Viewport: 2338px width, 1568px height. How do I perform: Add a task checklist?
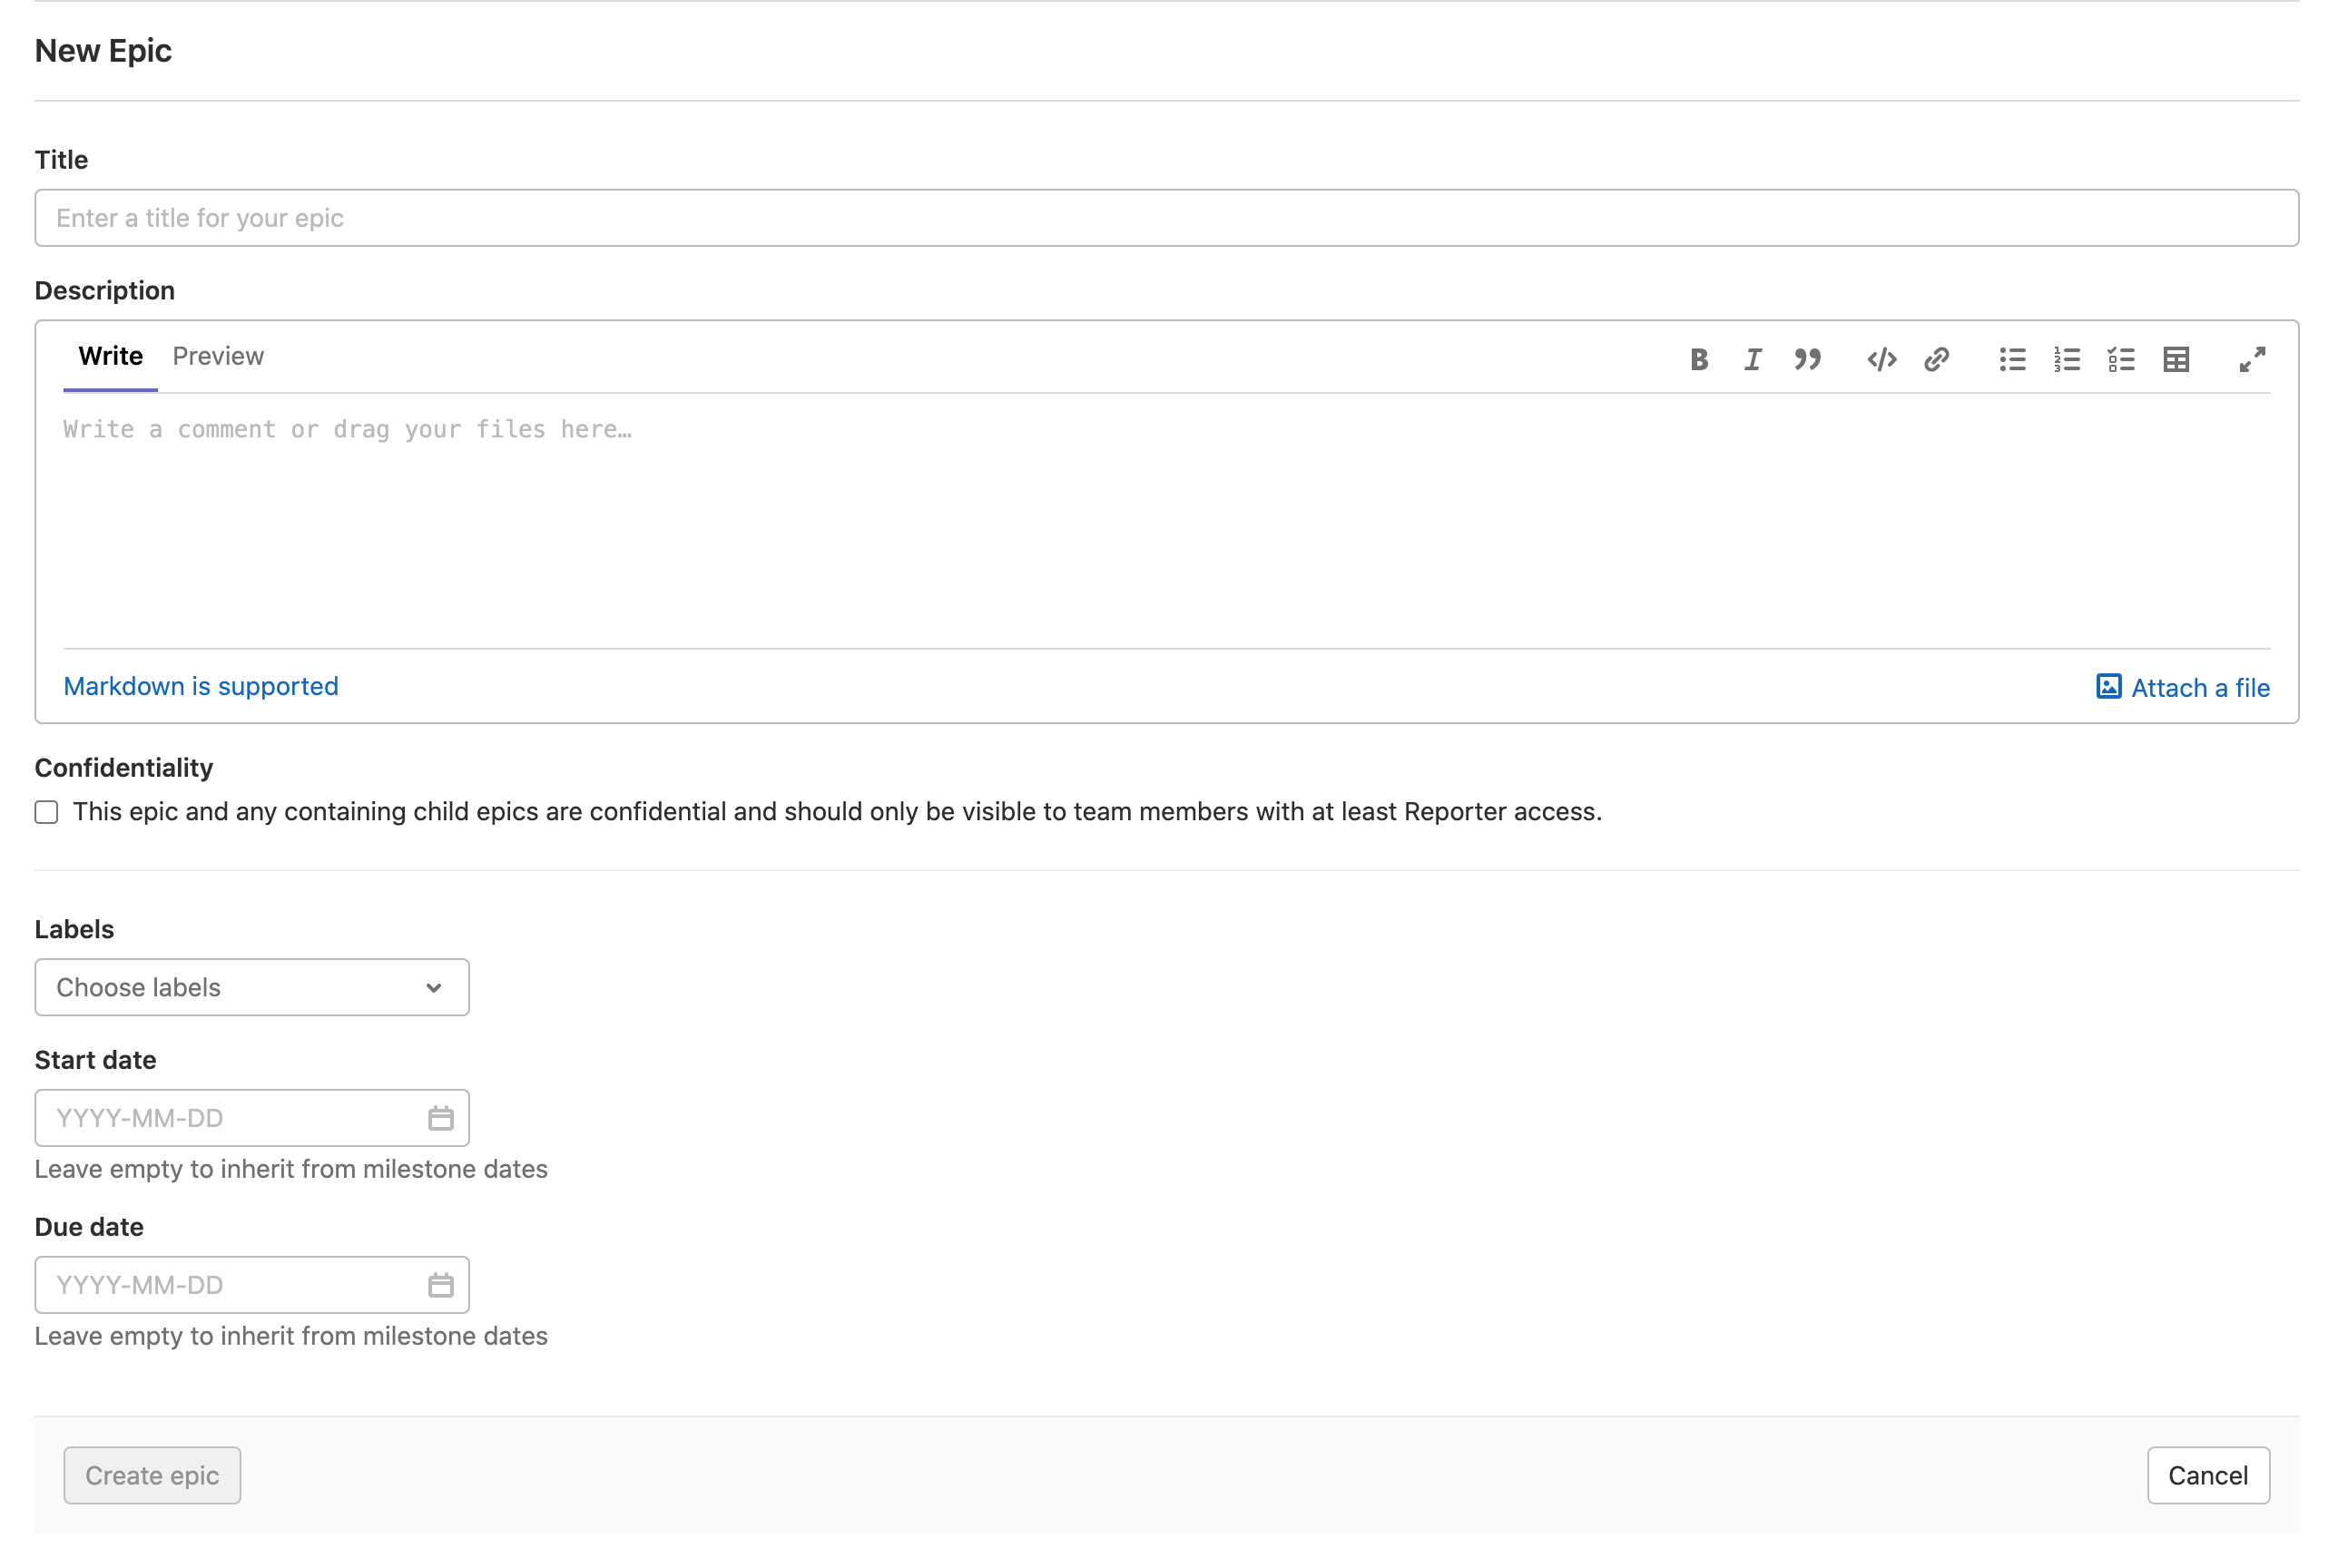tap(2121, 359)
